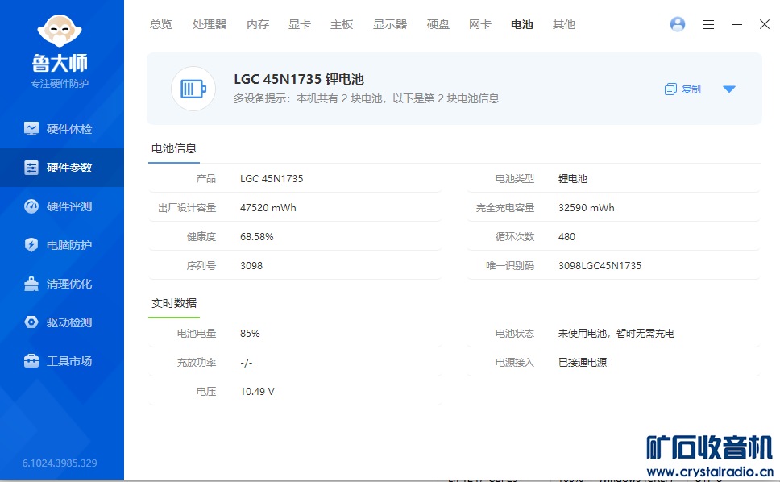Click battery level value 85%
Image resolution: width=780 pixels, height=482 pixels.
click(x=250, y=333)
